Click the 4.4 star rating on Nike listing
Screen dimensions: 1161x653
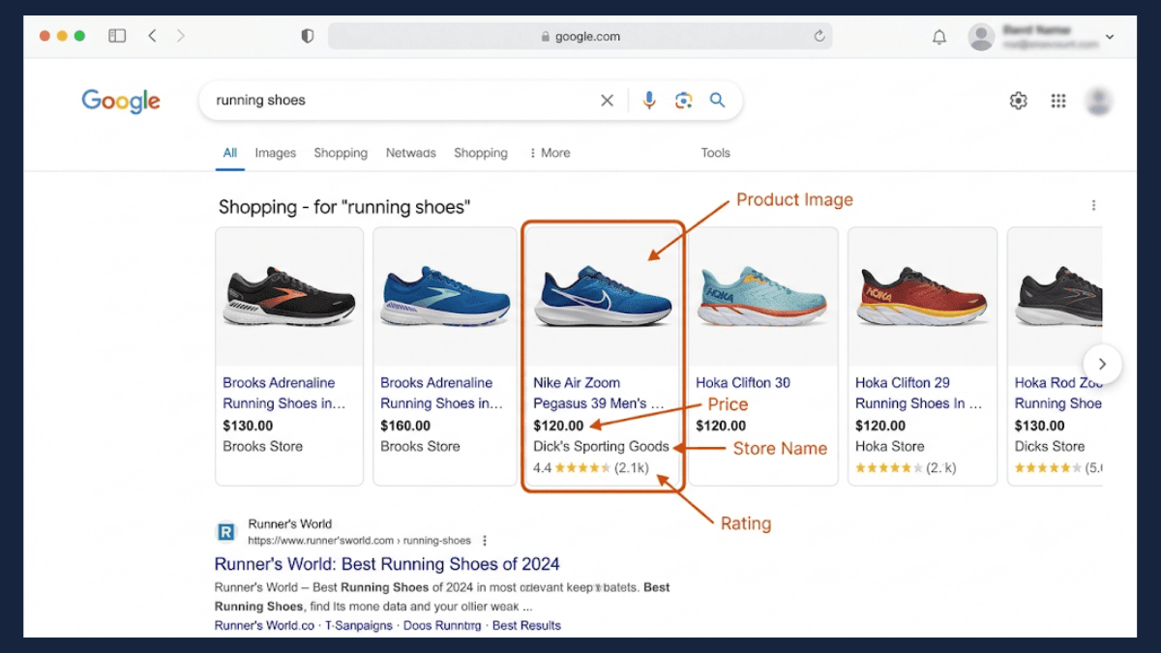point(591,468)
